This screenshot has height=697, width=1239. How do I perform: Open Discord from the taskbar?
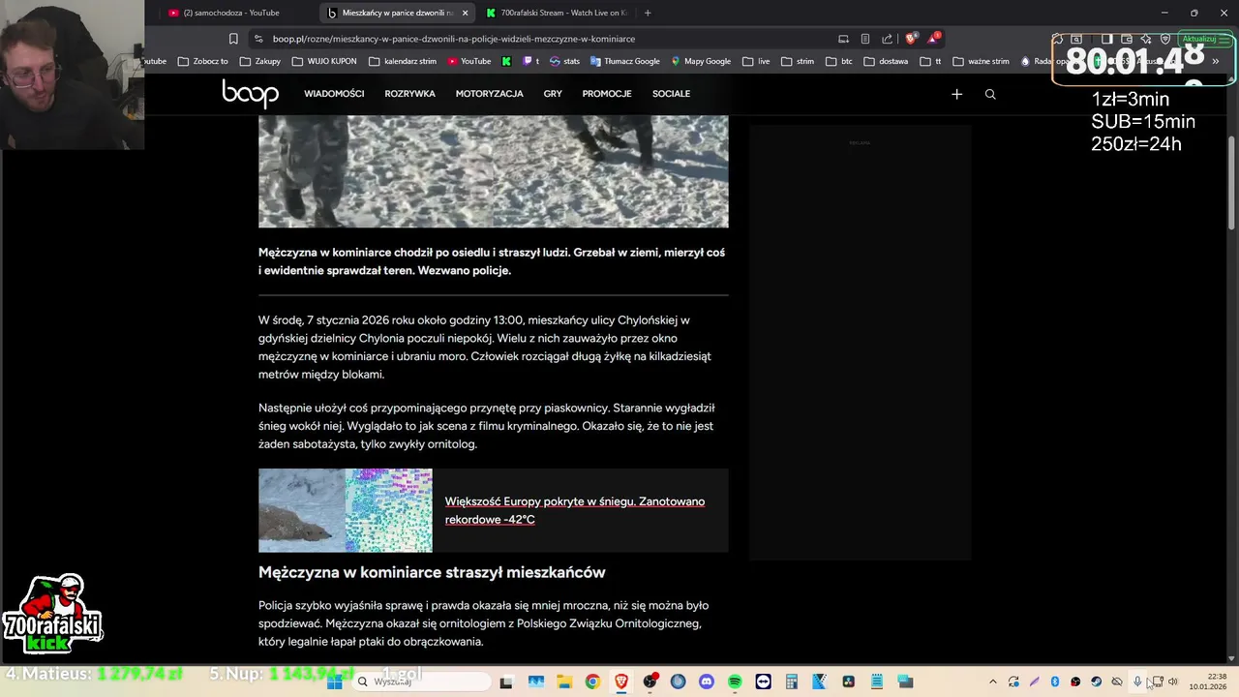(707, 682)
